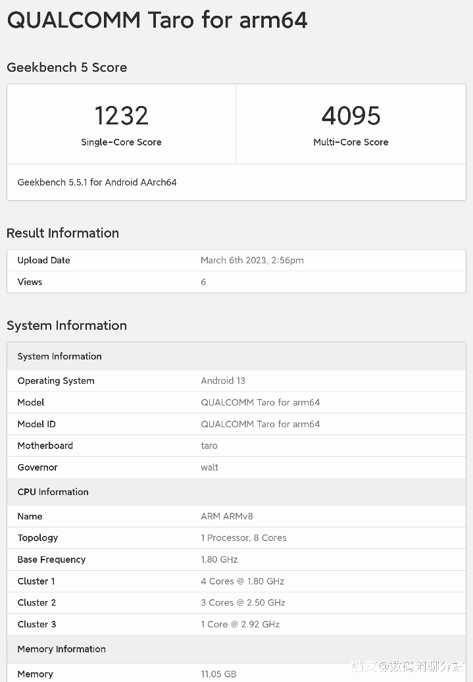Select the Model value QUALCOMM Taro for arm64

coord(260,402)
